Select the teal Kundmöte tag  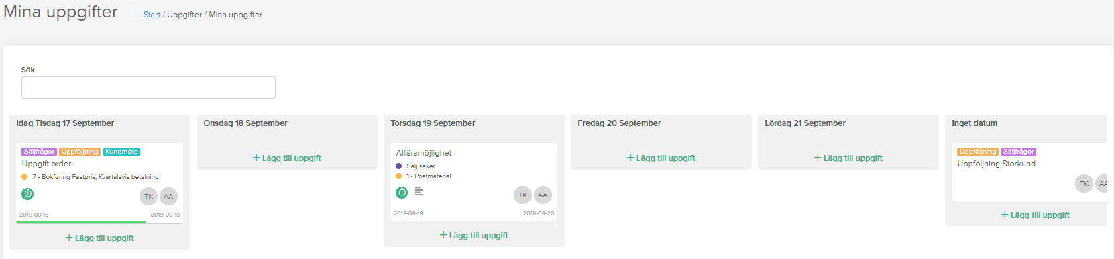pos(121,152)
